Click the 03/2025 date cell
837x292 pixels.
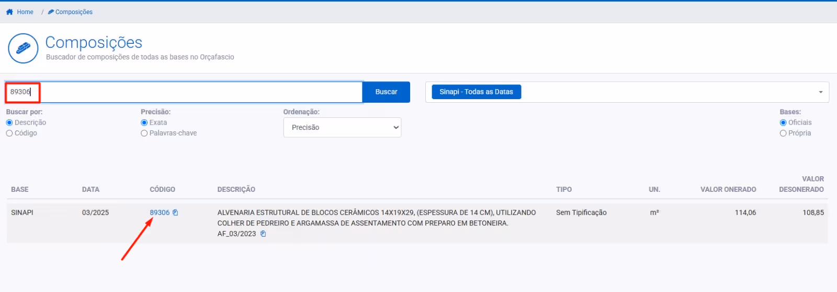(95, 213)
